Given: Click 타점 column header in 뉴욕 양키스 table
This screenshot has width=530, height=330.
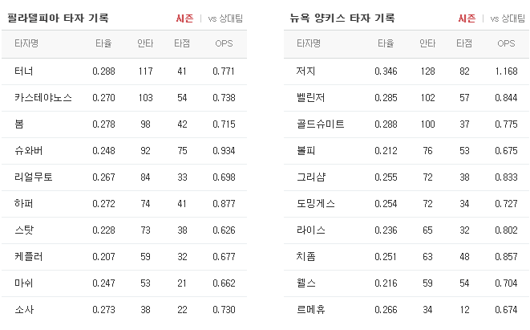Looking at the screenshot, I should (464, 43).
